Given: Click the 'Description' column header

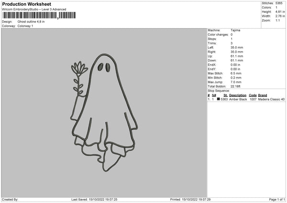Looking at the screenshot, I should 238,95.
